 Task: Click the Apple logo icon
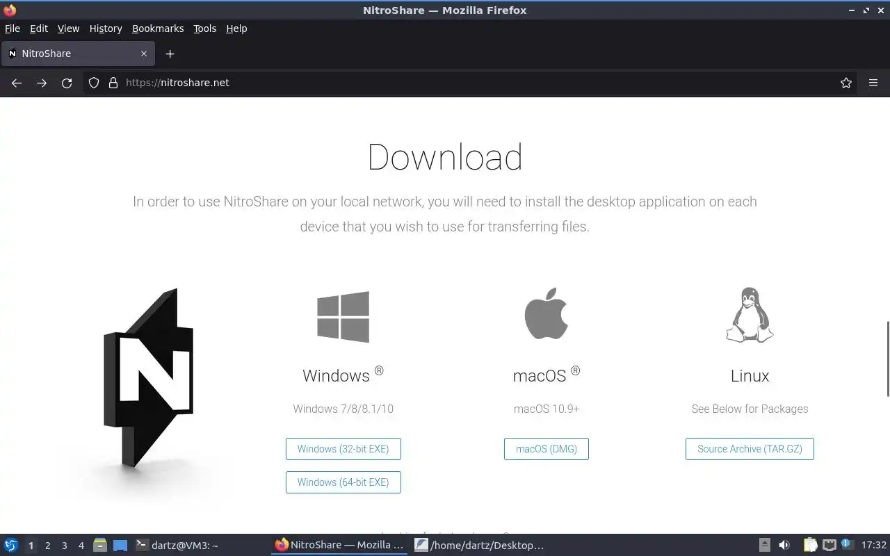pos(547,313)
